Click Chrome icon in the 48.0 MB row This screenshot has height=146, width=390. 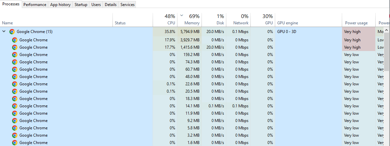click(x=15, y=76)
